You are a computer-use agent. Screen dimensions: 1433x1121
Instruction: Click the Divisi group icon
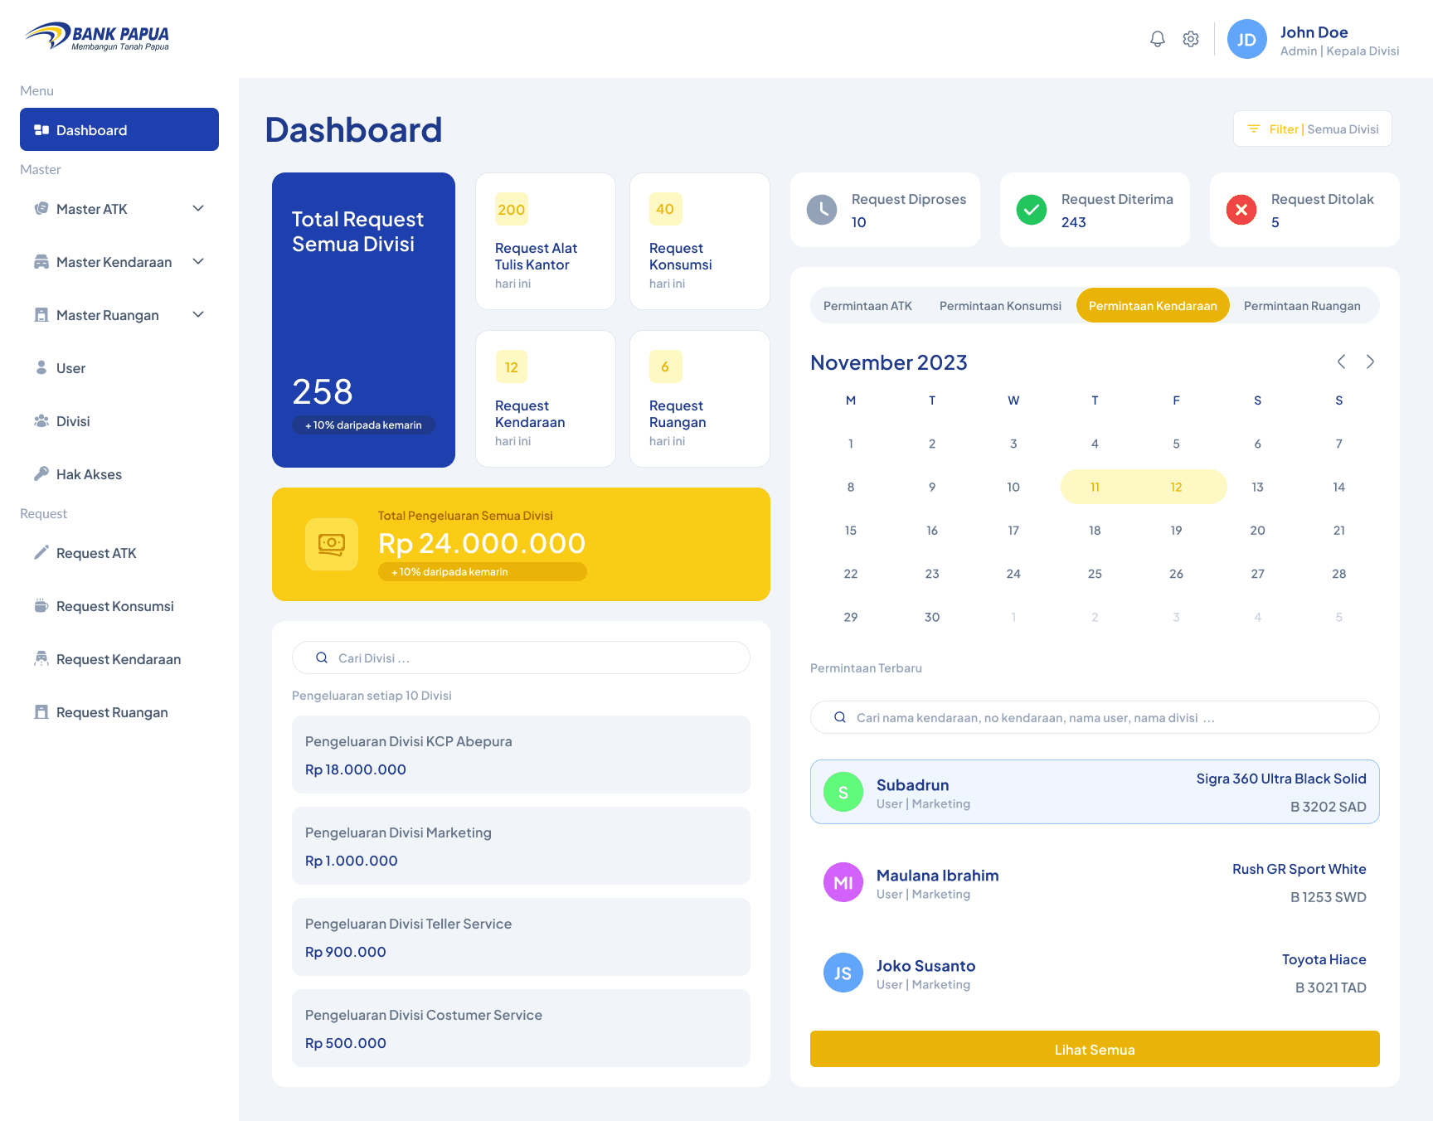tap(41, 420)
